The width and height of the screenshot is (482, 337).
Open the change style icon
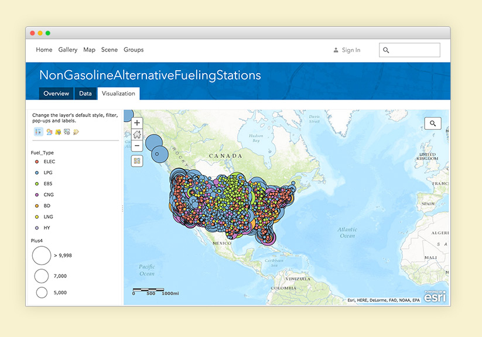(x=49, y=132)
